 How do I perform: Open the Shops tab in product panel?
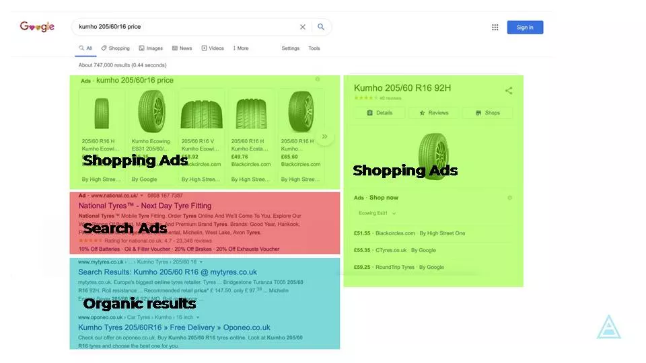(x=488, y=113)
